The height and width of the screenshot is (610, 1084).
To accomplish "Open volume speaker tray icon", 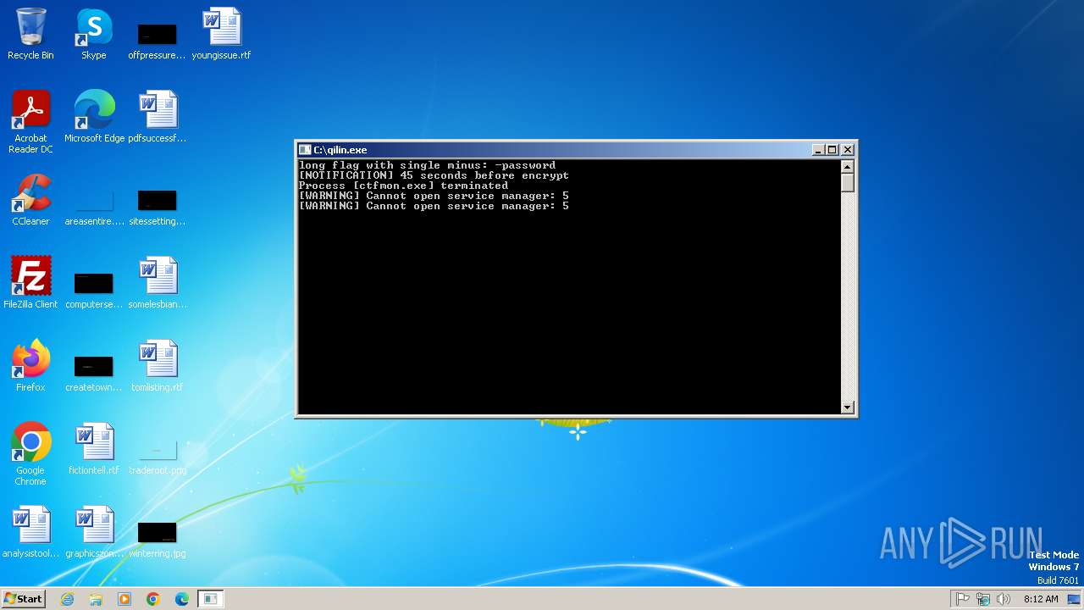I will [1004, 599].
